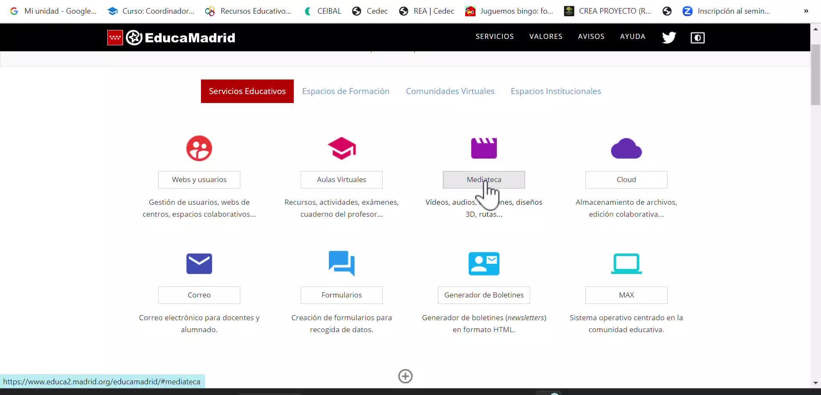Click the page scrollbar thumb
Image resolution: width=821 pixels, height=395 pixels.
pos(815,74)
